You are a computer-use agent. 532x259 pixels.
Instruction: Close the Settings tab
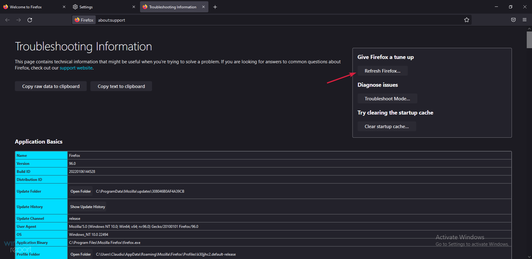(134, 7)
